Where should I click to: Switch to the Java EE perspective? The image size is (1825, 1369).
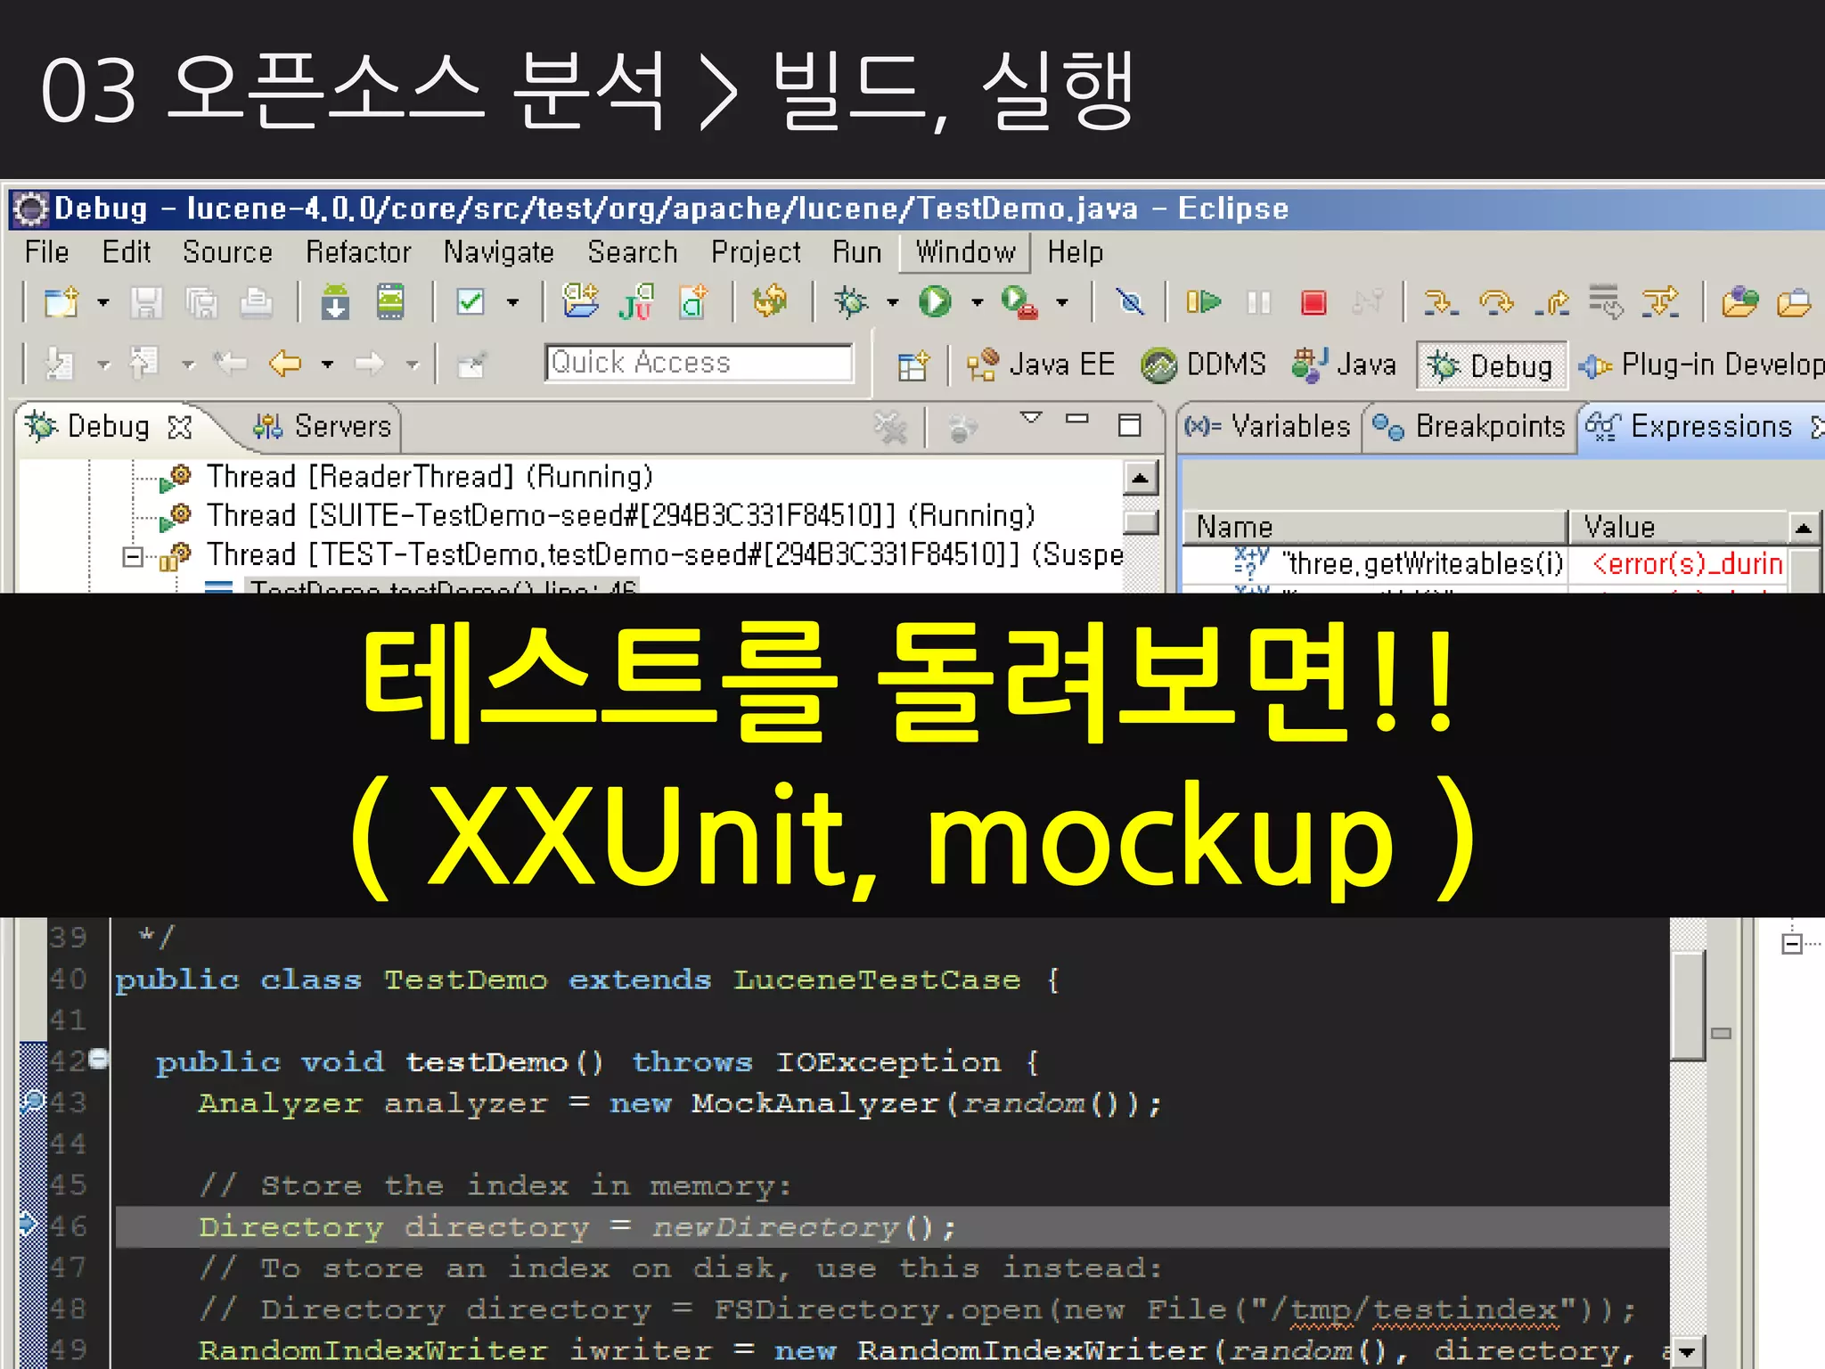pos(1040,365)
